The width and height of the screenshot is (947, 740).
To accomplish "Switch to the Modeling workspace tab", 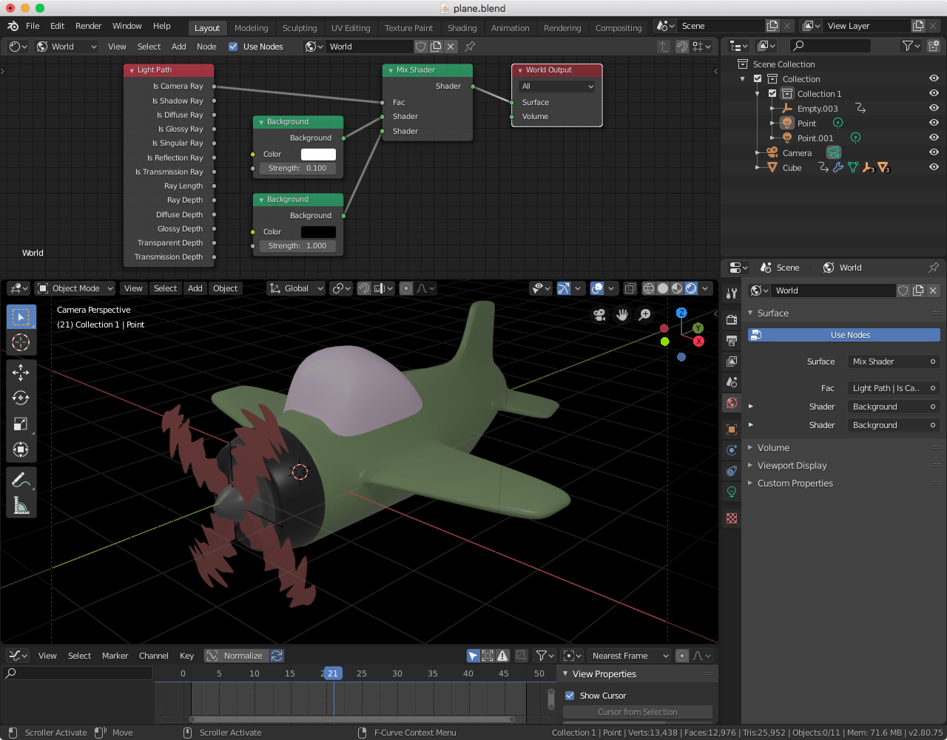I will pos(251,28).
